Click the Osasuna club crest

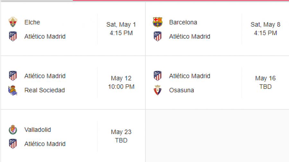pyautogui.click(x=158, y=90)
